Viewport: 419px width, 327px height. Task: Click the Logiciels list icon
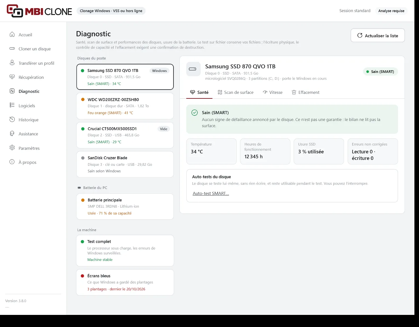pyautogui.click(x=12, y=105)
